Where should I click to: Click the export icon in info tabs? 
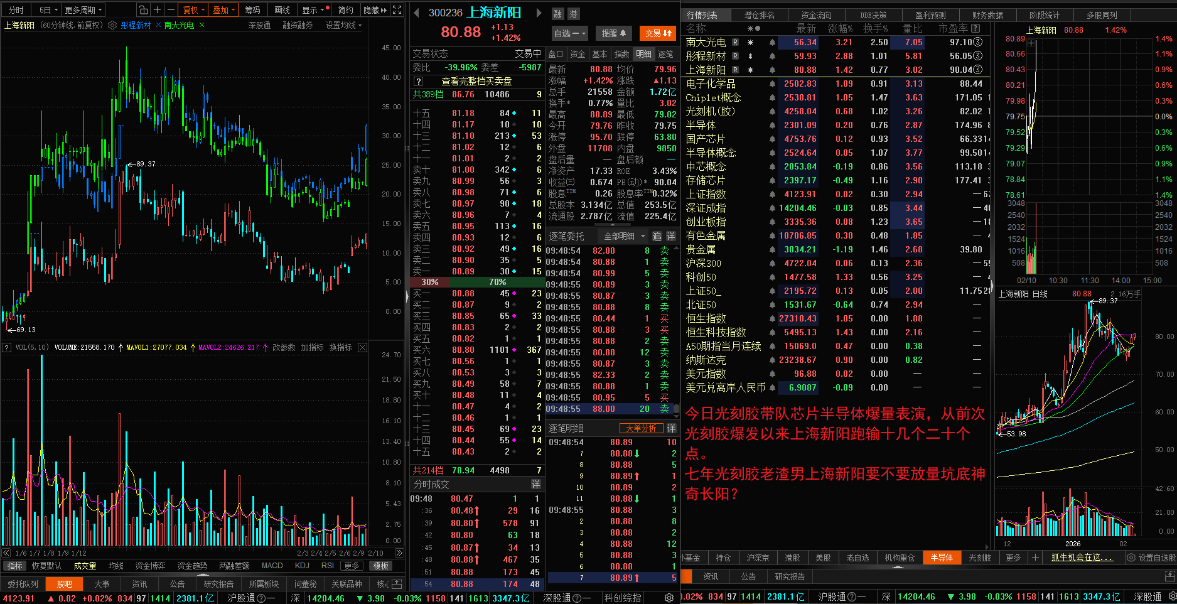click(397, 584)
